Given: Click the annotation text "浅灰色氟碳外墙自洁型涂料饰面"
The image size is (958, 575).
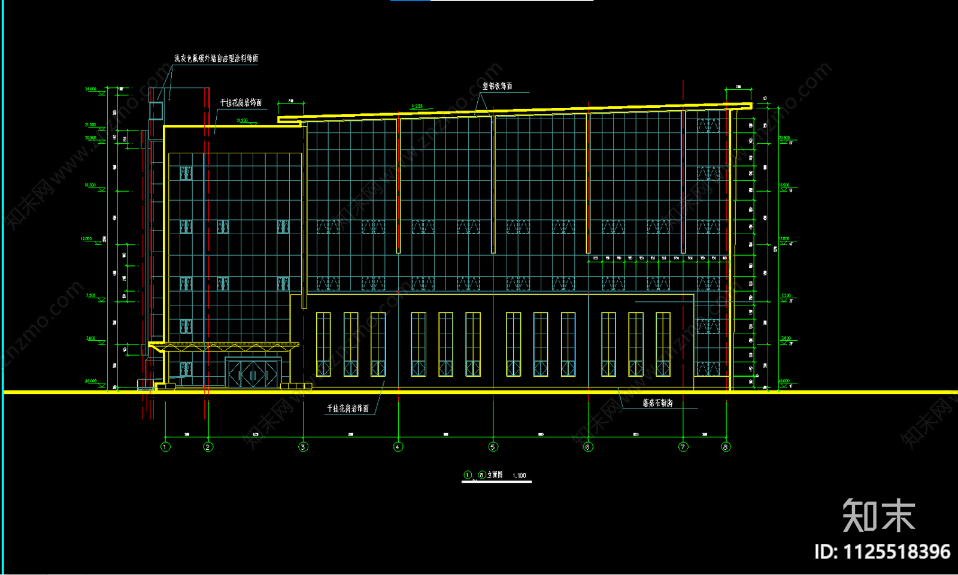Looking at the screenshot, I should 216,58.
